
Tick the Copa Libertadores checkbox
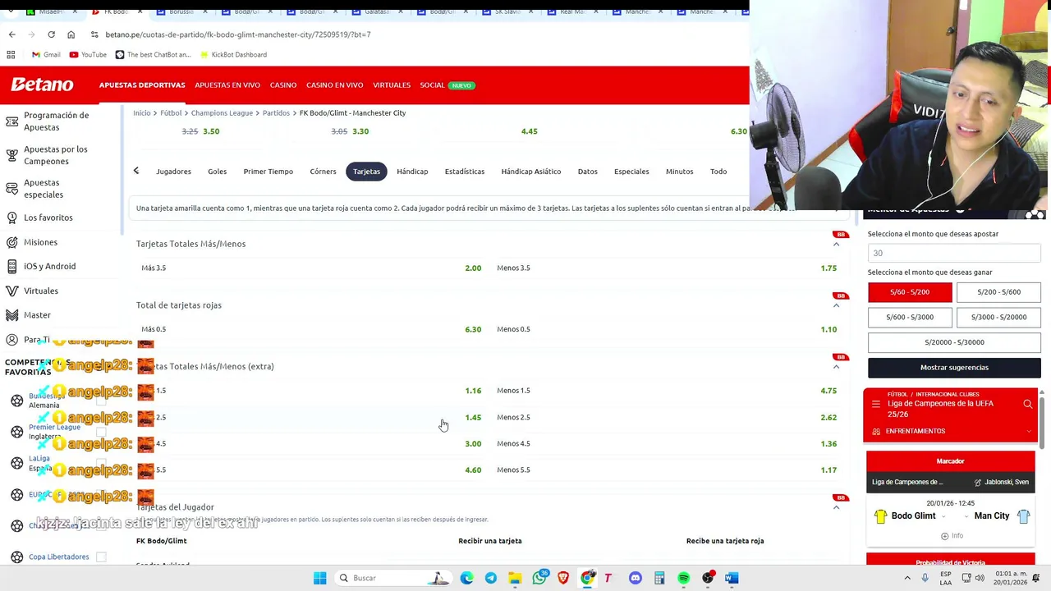click(x=101, y=557)
